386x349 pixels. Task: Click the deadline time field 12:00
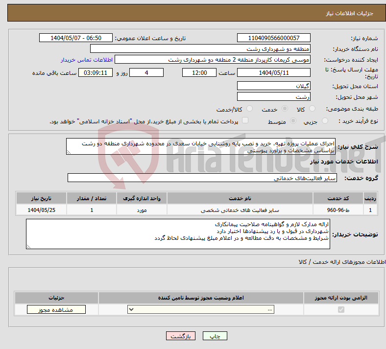click(199, 73)
